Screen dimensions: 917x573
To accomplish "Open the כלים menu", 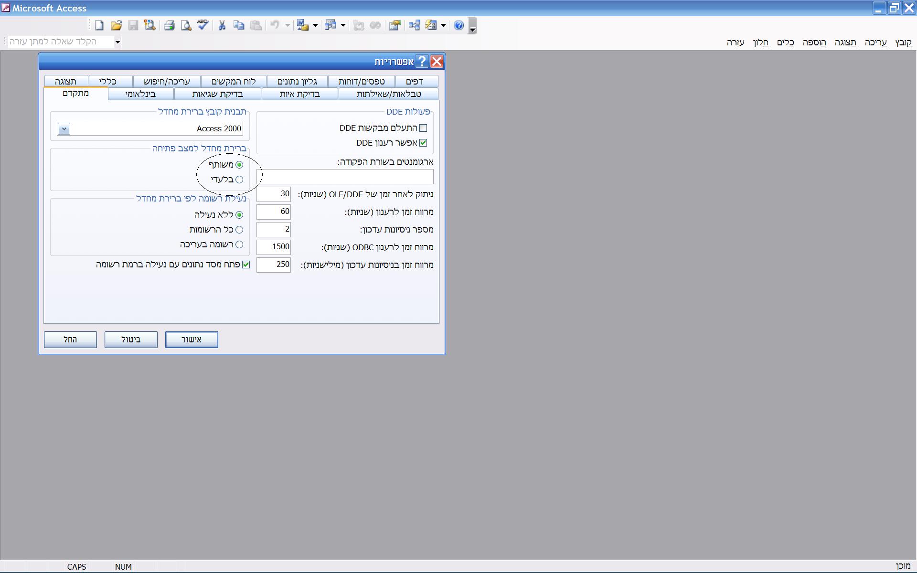I will [x=786, y=42].
